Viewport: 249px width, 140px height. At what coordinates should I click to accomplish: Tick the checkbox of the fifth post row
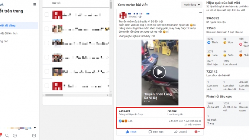pyautogui.click(x=47, y=71)
